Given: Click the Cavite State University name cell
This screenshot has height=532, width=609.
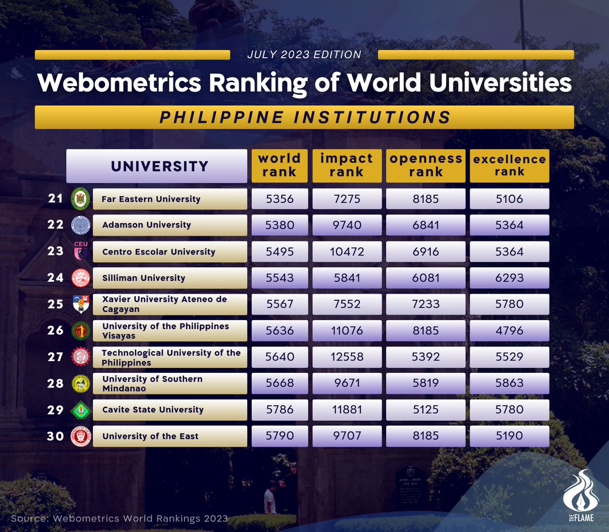Looking at the screenshot, I should (170, 410).
